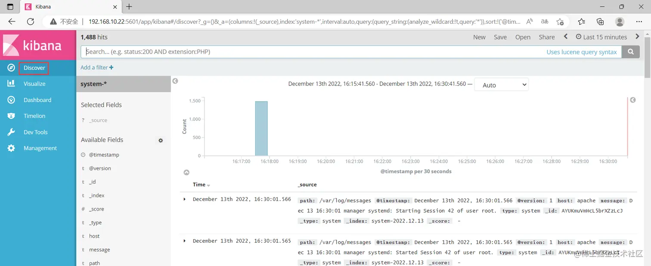Open browser profile avatar

[620, 22]
